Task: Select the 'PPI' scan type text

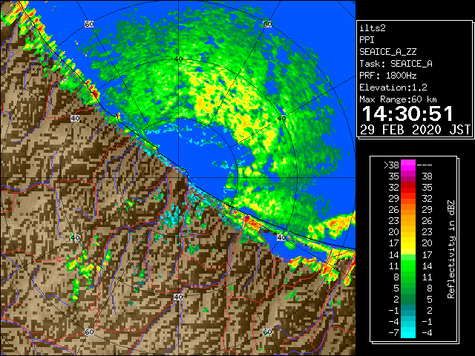Action: pos(367,40)
